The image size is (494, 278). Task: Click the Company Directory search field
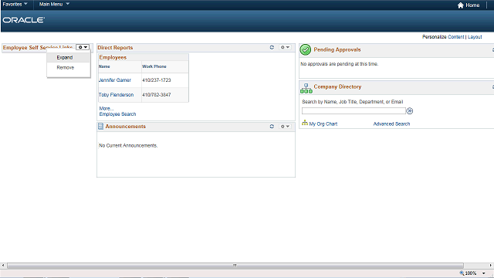click(354, 111)
